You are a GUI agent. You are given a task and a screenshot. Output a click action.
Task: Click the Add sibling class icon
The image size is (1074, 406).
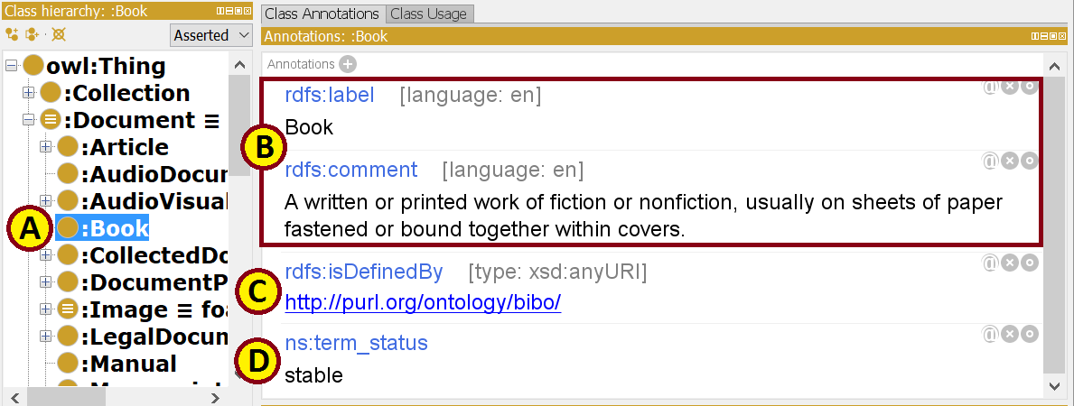click(x=33, y=35)
